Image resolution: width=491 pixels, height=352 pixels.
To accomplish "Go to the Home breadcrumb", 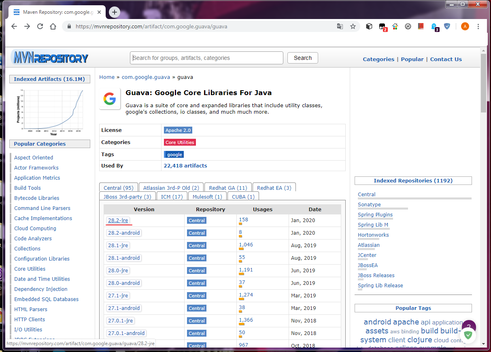I will [107, 77].
